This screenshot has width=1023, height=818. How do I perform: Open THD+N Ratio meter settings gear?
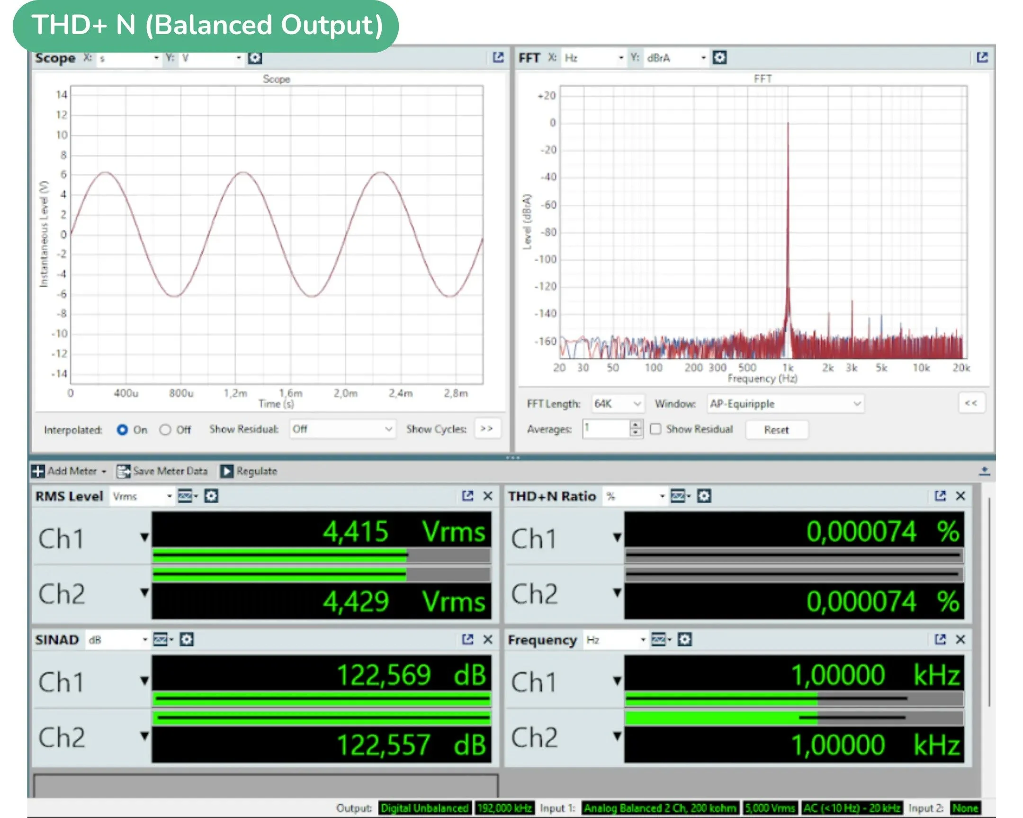[x=704, y=496]
